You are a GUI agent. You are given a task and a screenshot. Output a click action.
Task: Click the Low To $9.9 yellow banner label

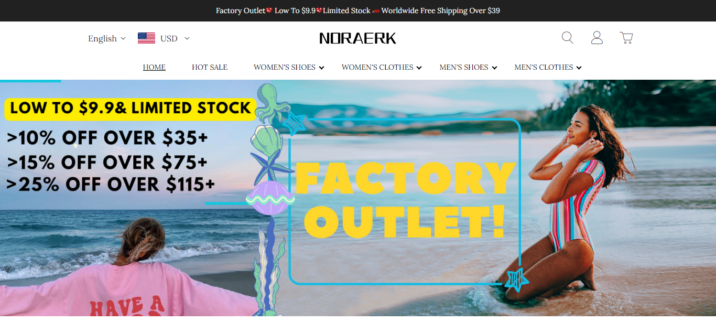pos(130,109)
